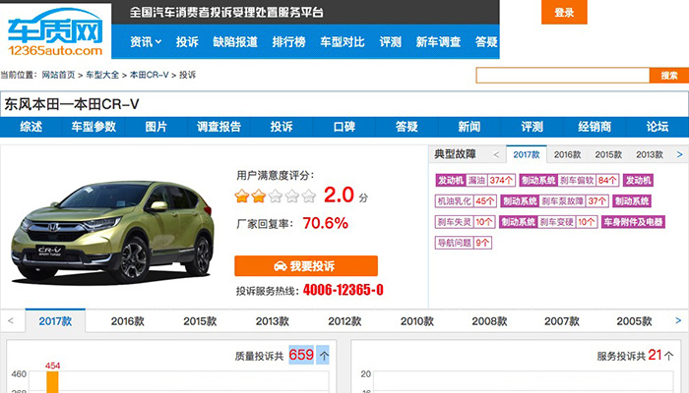
Task: Select 2016款 in 典型故障 panel
Action: 567,154
